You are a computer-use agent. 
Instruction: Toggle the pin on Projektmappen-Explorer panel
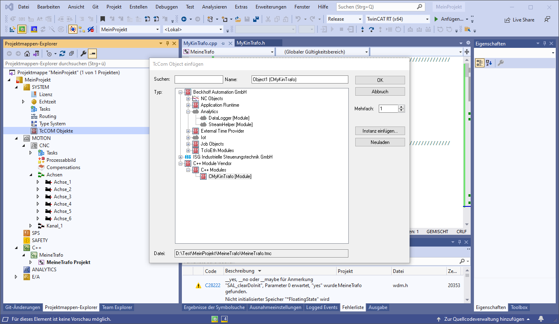pyautogui.click(x=168, y=43)
